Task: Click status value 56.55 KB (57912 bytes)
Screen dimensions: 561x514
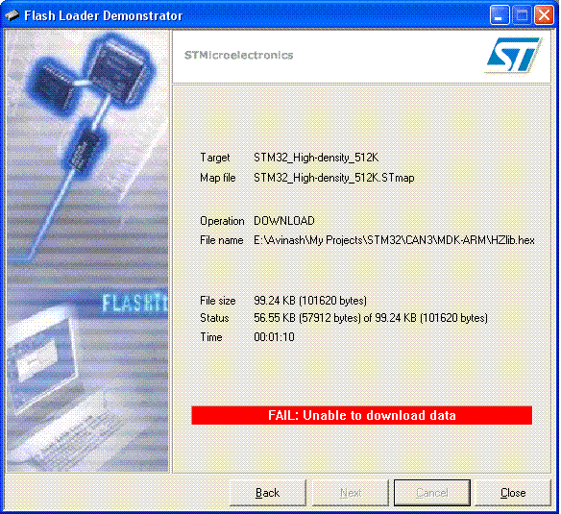Action: click(x=371, y=318)
